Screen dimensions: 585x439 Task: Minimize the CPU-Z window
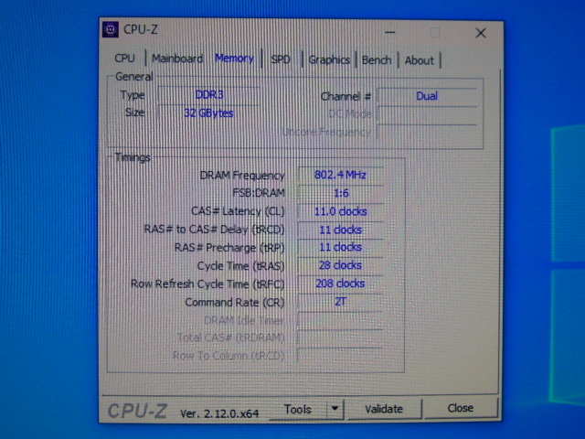(x=390, y=33)
